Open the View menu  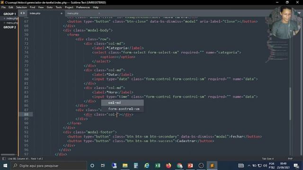[41, 8]
